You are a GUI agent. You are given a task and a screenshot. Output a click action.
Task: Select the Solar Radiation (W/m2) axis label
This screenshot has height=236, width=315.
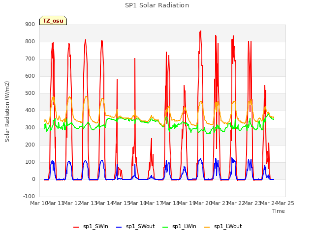point(7,112)
